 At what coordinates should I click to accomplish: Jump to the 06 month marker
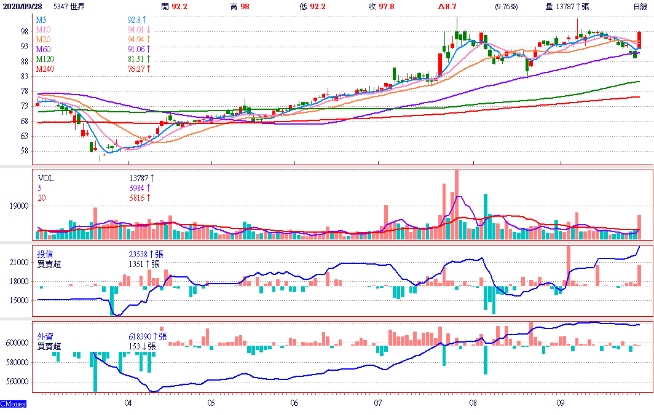(x=294, y=403)
